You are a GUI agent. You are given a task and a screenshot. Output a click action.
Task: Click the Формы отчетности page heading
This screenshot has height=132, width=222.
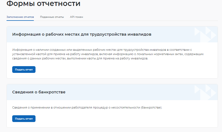(43, 4)
